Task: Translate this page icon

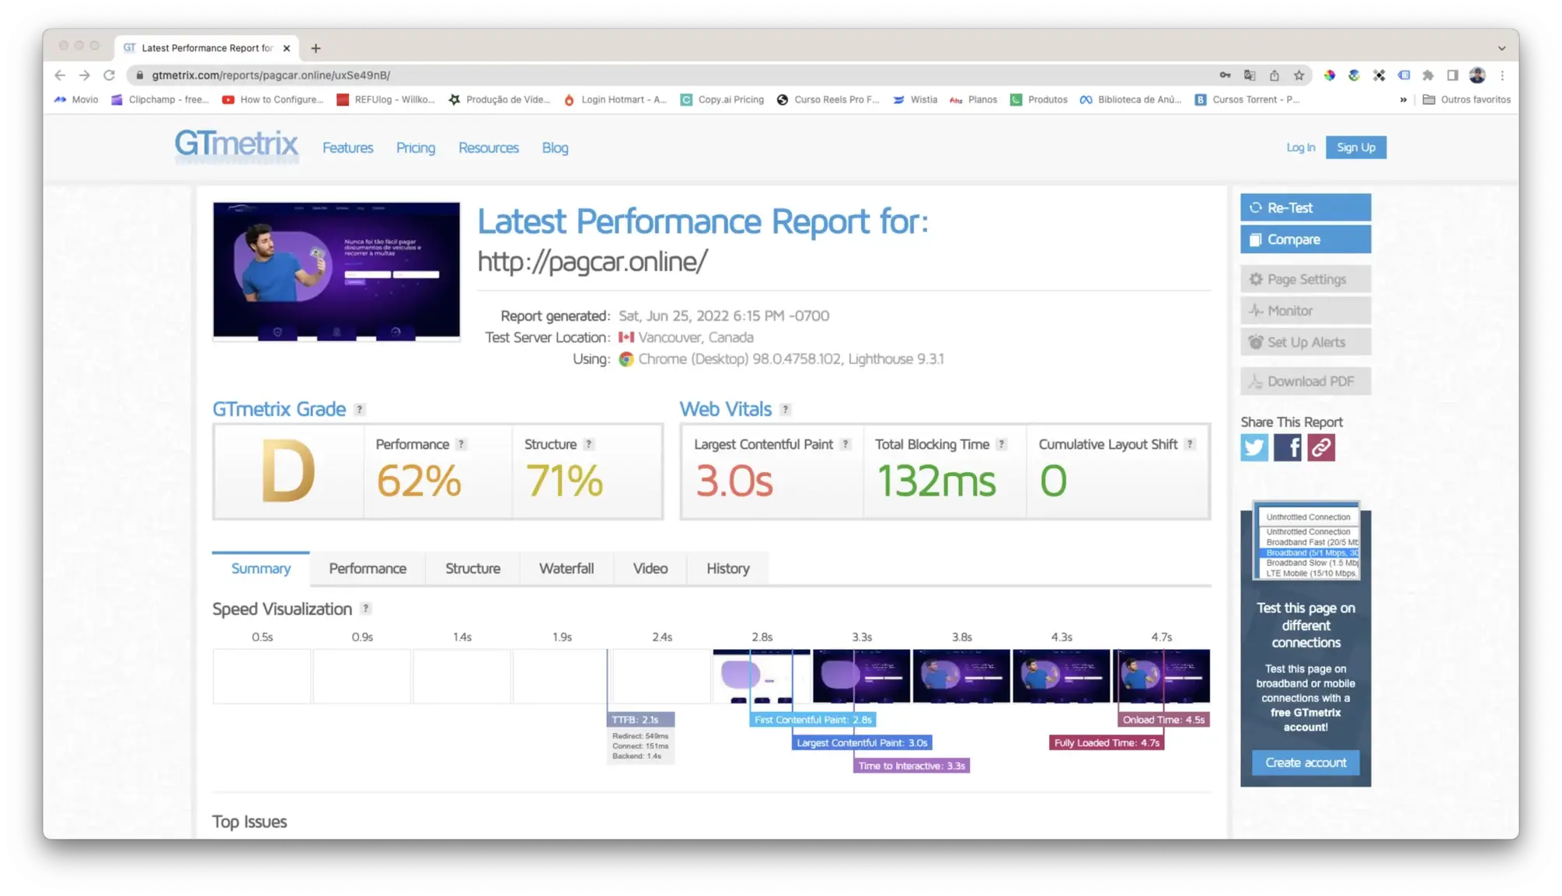Action: [x=1250, y=75]
